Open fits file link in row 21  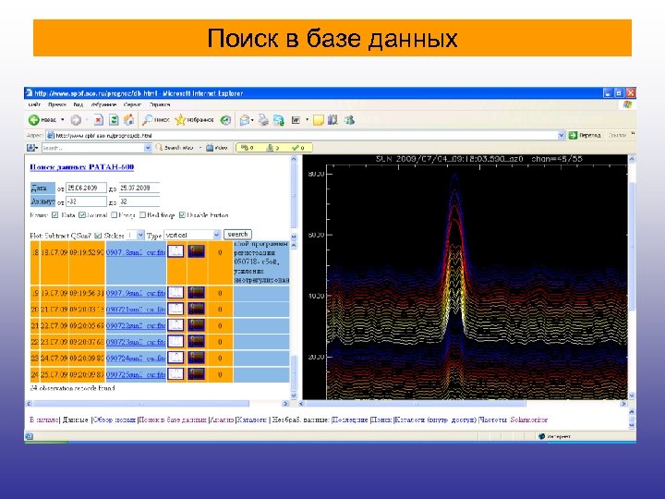click(136, 325)
